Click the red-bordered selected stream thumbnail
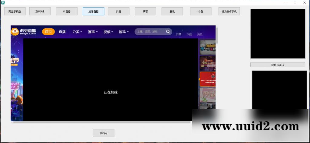Image resolution: width=310 pixels, height=143 pixels. (x=208, y=79)
